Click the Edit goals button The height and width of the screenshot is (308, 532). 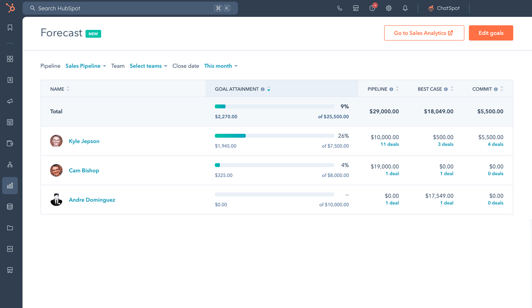491,33
